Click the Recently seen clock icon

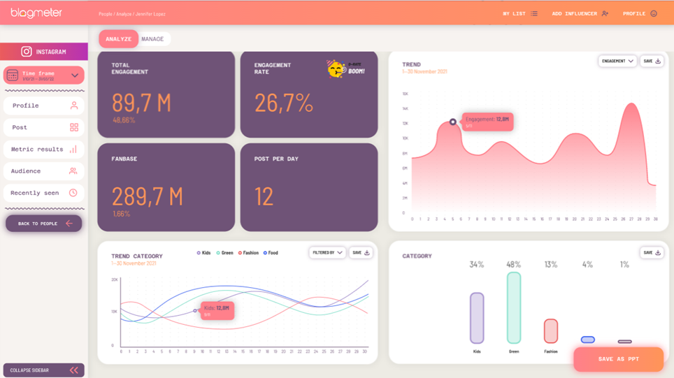coord(73,193)
